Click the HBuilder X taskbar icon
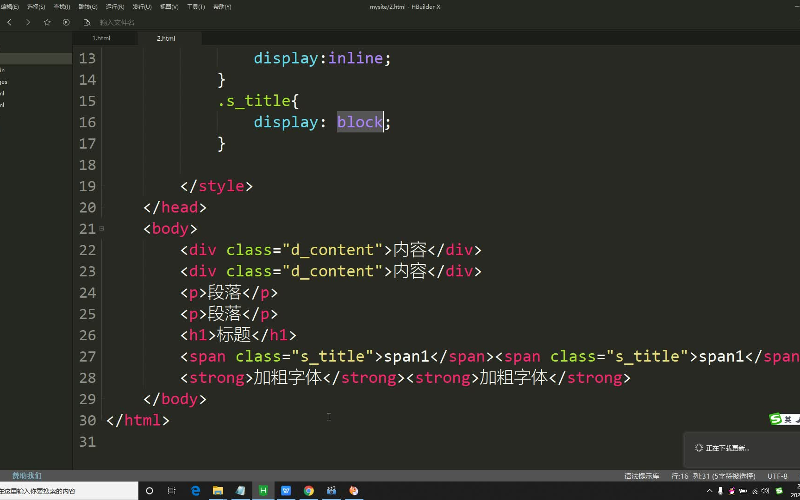Screen dimensions: 800x500 click(263, 491)
